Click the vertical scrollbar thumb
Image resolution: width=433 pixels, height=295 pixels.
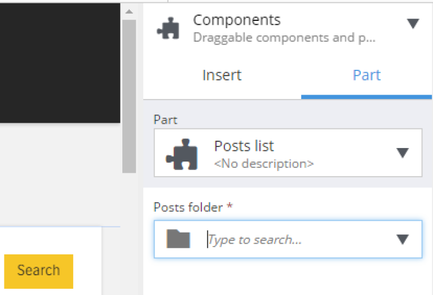coord(129,96)
